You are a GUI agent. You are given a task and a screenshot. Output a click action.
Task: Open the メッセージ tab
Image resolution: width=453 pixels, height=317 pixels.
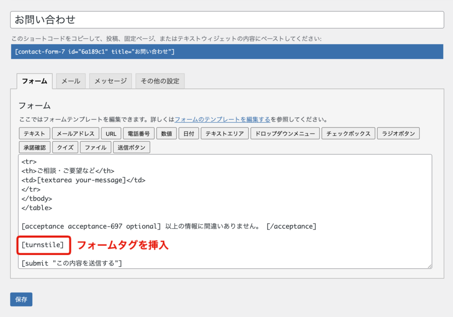coord(111,81)
